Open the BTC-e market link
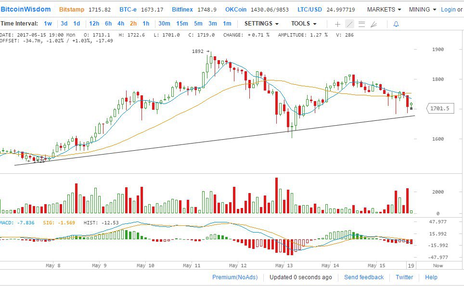This screenshot has width=464, height=286. point(128,10)
